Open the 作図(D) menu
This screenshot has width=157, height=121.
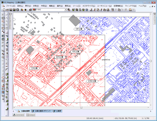[x=44, y=6]
